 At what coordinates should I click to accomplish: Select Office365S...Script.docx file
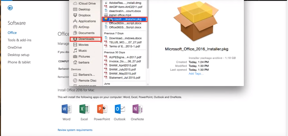[x=123, y=28]
